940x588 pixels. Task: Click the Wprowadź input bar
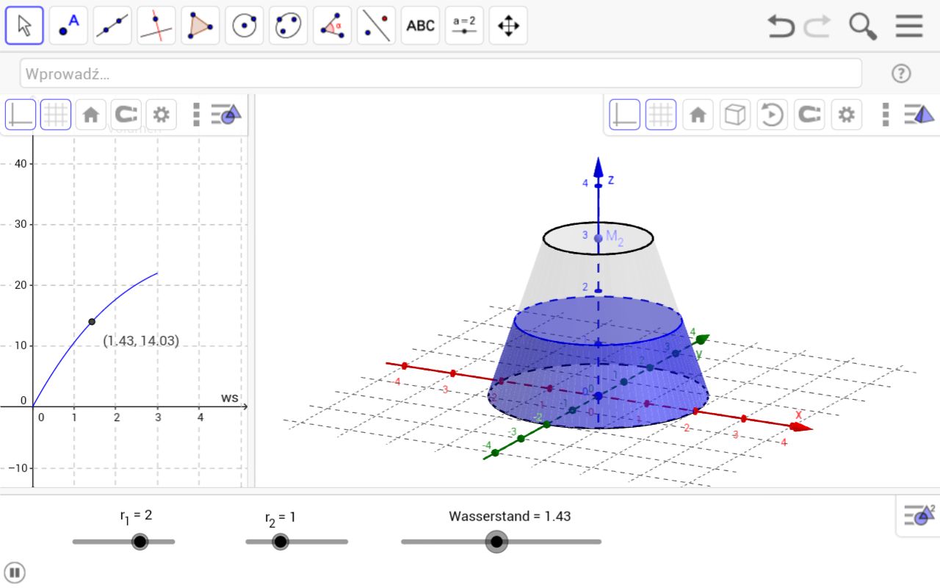pyautogui.click(x=441, y=73)
